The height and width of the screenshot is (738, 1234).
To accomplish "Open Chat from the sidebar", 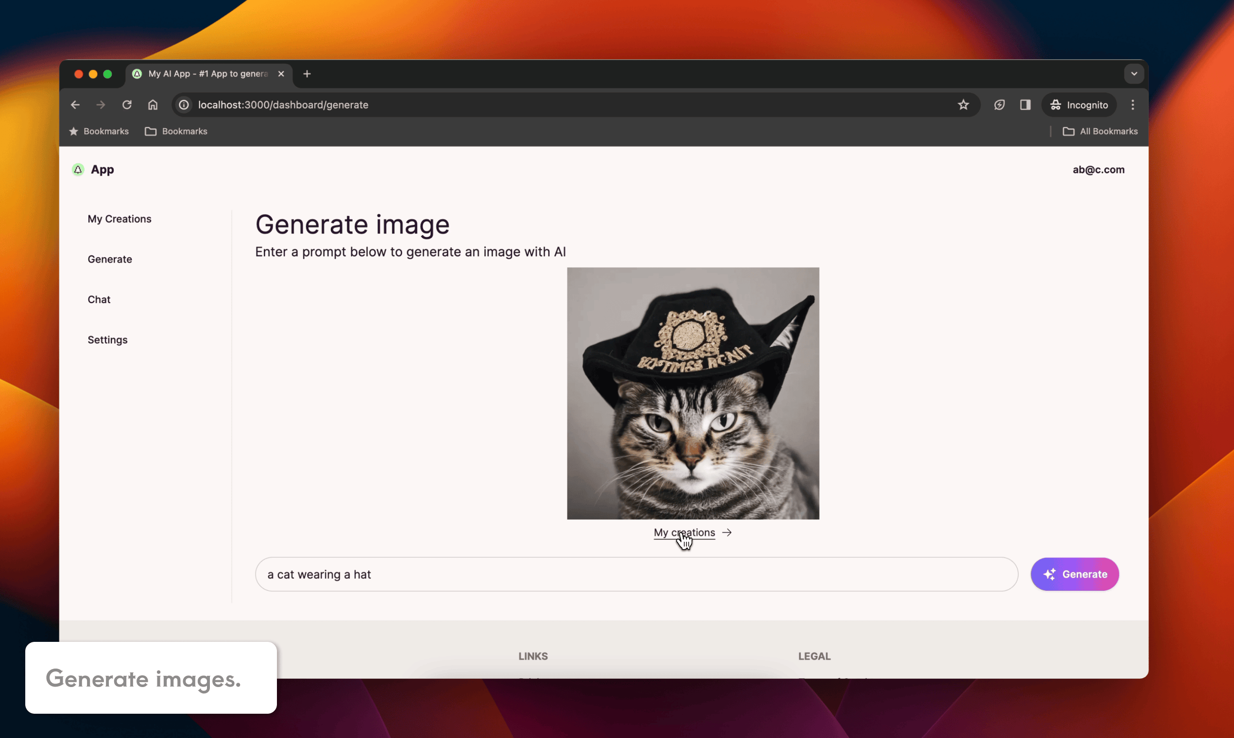I will [99, 300].
